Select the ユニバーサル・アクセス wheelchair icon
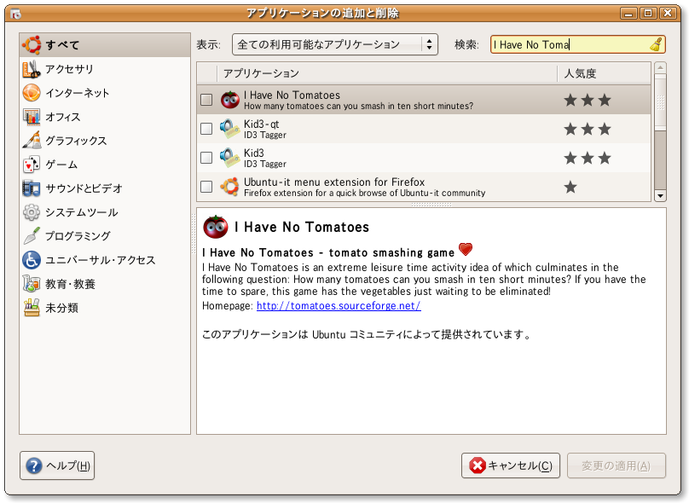The height and width of the screenshot is (503, 689). point(32,260)
